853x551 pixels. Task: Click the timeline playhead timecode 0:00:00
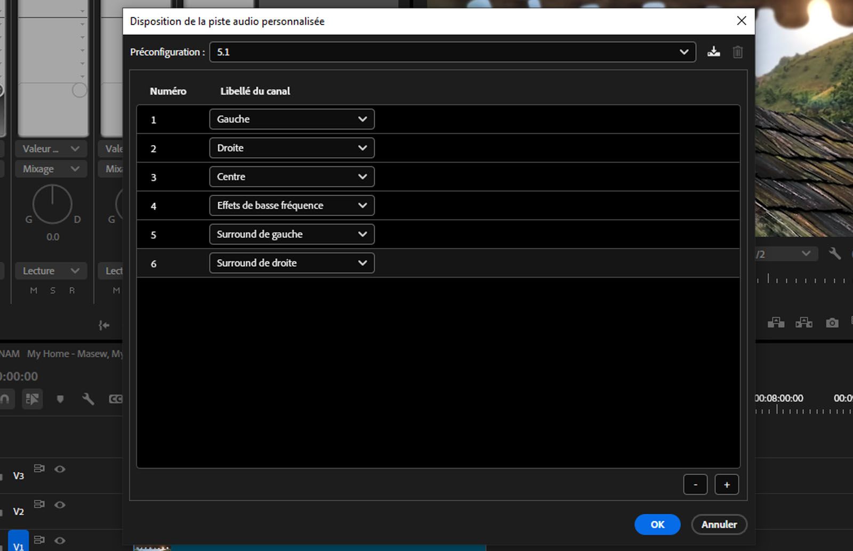[x=19, y=377]
